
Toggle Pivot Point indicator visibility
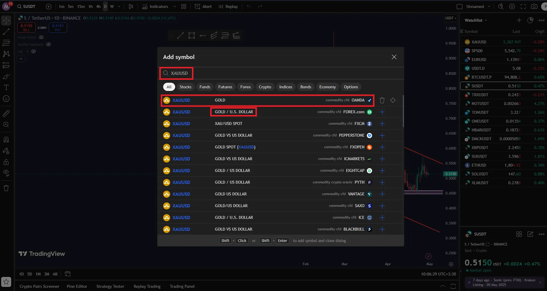(x=41, y=38)
